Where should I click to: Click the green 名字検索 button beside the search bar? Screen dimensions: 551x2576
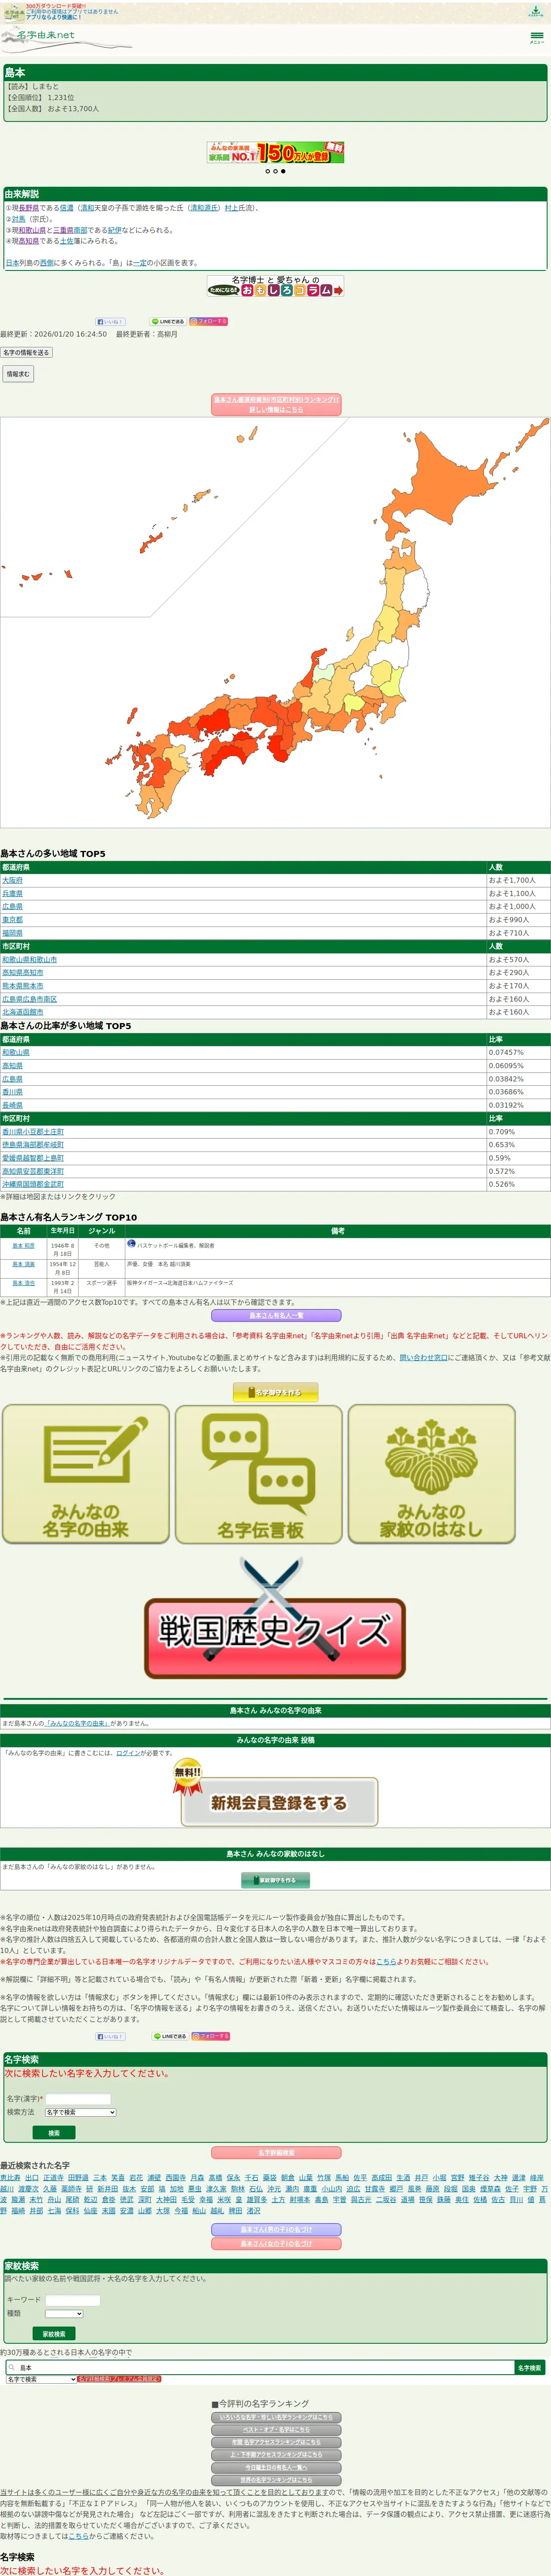(529, 2368)
